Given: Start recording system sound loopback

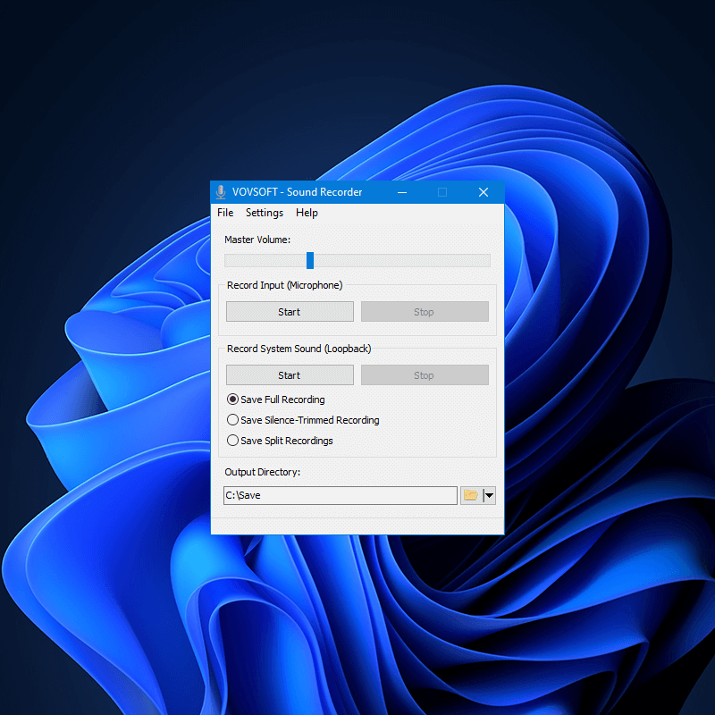Looking at the screenshot, I should pyautogui.click(x=289, y=374).
